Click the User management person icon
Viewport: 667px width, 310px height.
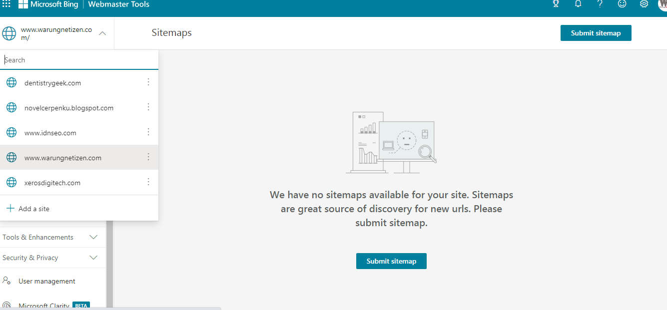[7, 281]
